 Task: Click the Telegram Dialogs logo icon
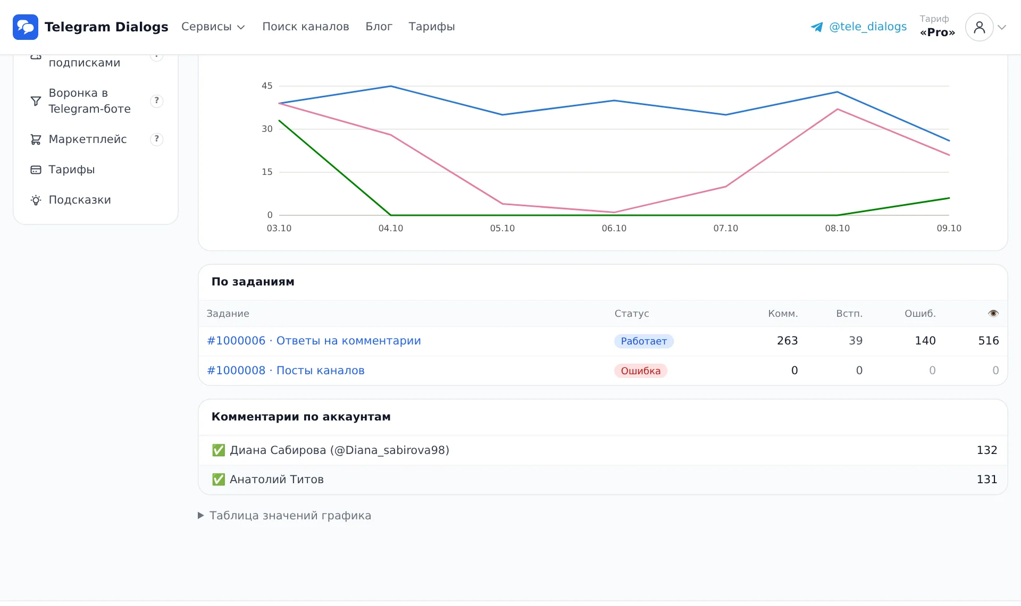[x=26, y=27]
